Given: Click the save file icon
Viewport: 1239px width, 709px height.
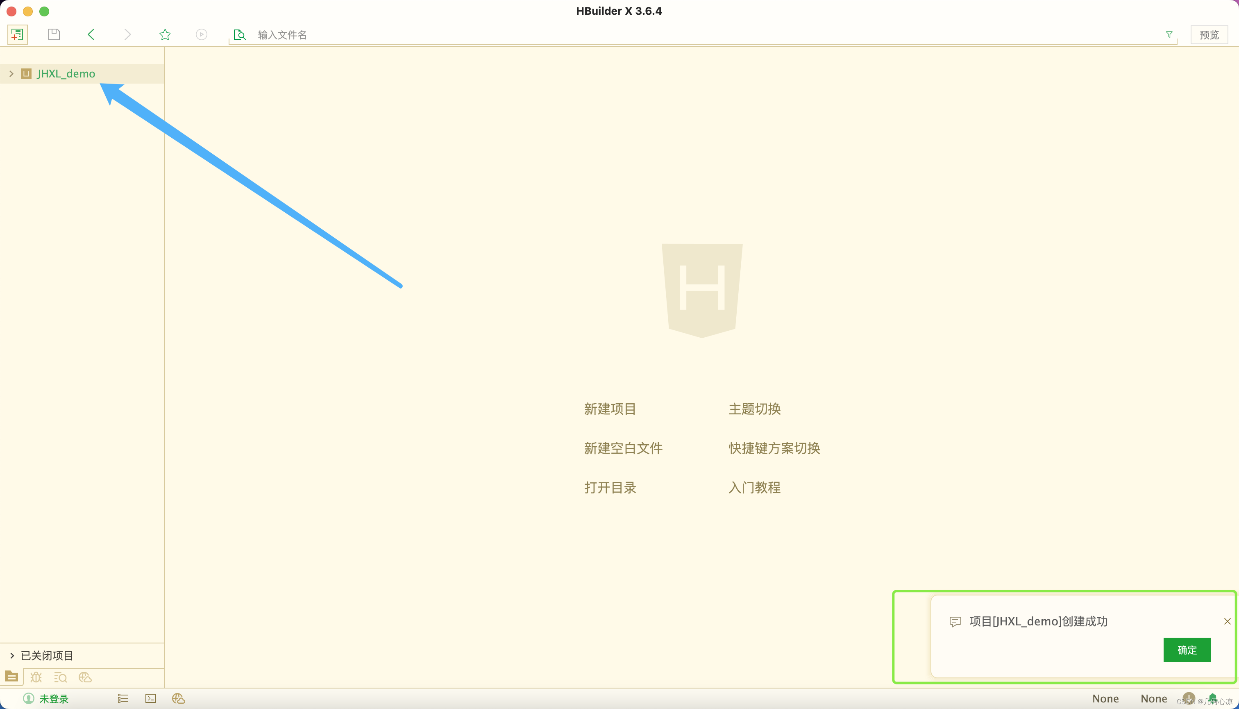Looking at the screenshot, I should (54, 34).
